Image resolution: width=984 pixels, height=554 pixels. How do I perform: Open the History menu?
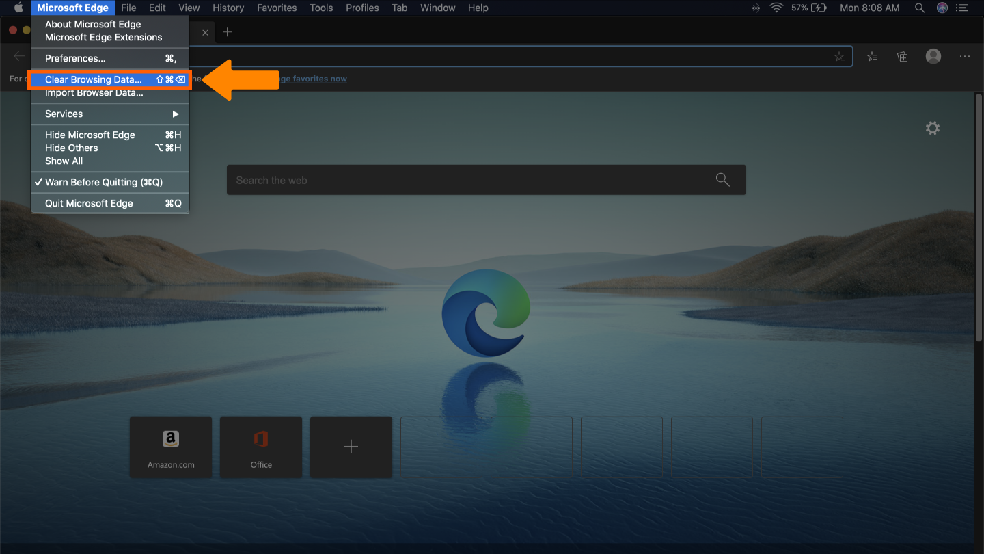tap(228, 8)
